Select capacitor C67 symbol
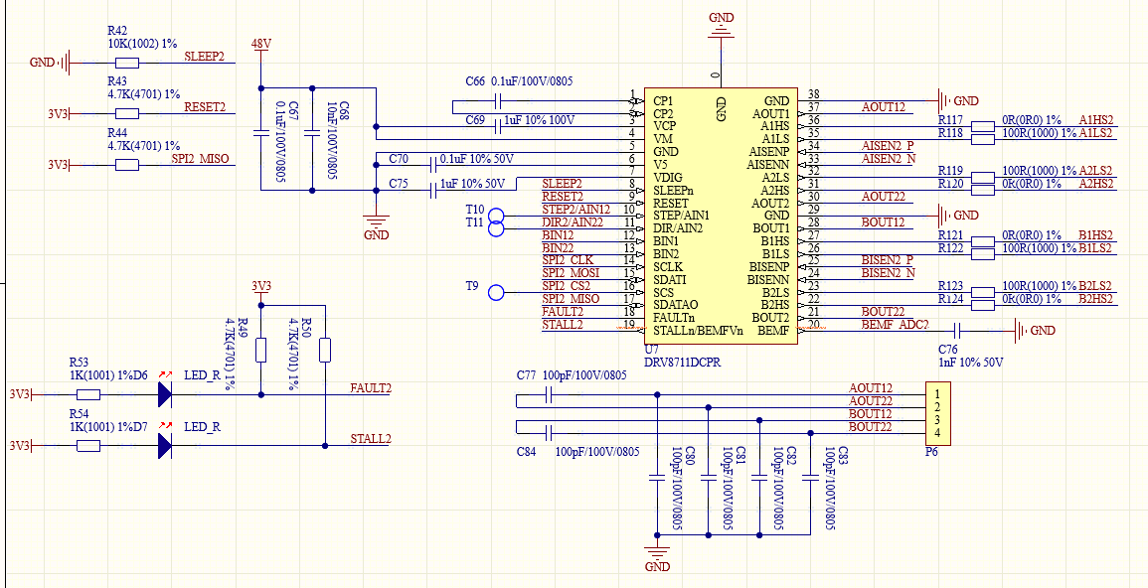 pyautogui.click(x=261, y=134)
